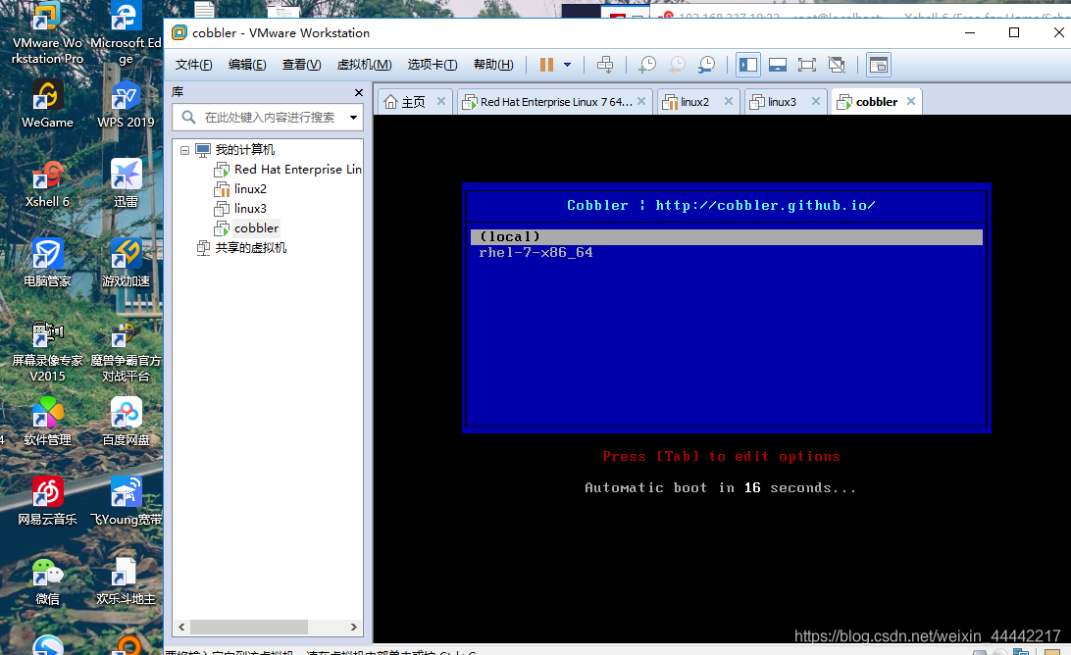Click the cobbler title bar VMware icon
The height and width of the screenshot is (655, 1071).
(x=178, y=32)
